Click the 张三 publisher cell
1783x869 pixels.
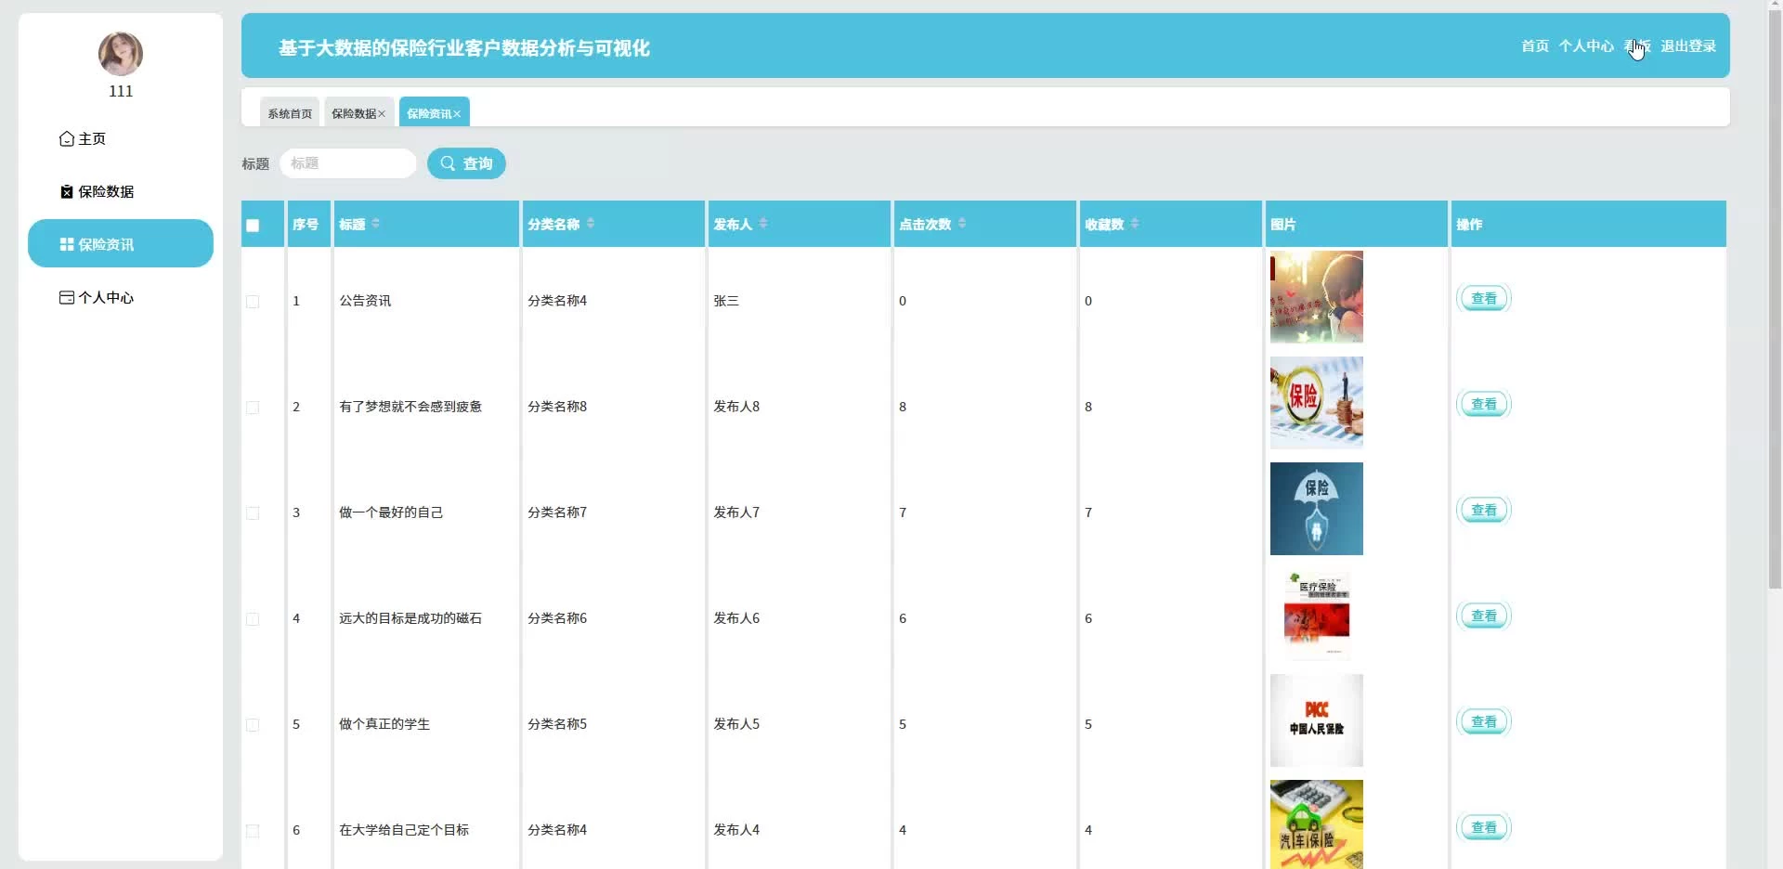pyautogui.click(x=726, y=301)
